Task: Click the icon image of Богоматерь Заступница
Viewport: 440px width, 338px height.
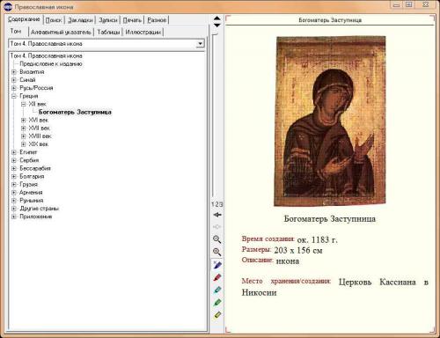Action: point(330,121)
